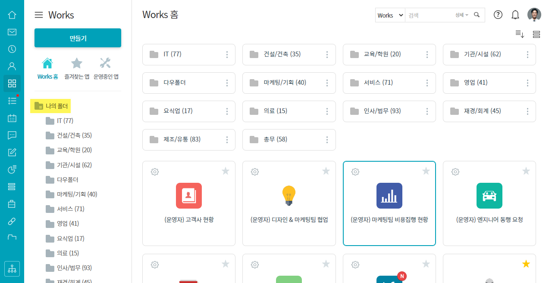Screen dimensions: 552x283
Task: Click the 검색 search input field
Action: click(x=429, y=15)
